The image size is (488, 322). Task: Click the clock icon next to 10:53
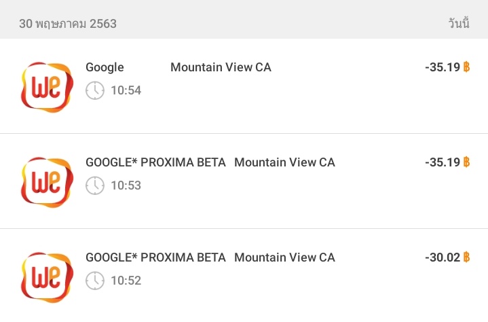[95, 185]
